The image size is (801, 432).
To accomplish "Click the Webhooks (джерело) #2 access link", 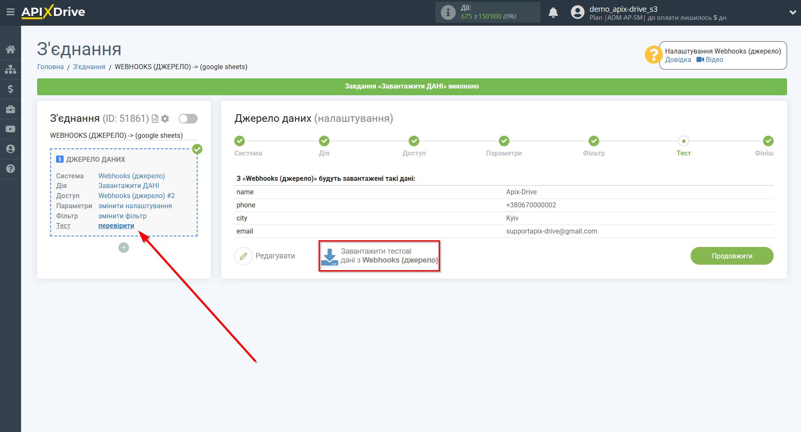I will pyautogui.click(x=137, y=196).
